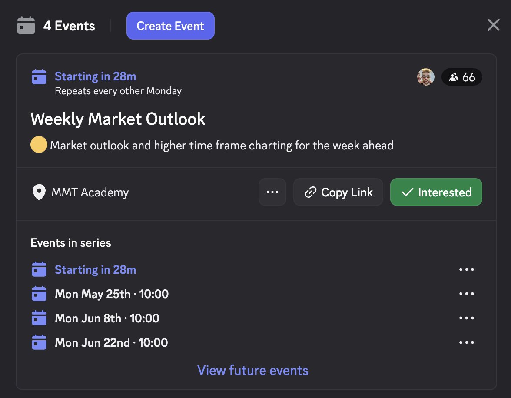This screenshot has height=398, width=511.
Task: Copy the event link
Action: 338,192
